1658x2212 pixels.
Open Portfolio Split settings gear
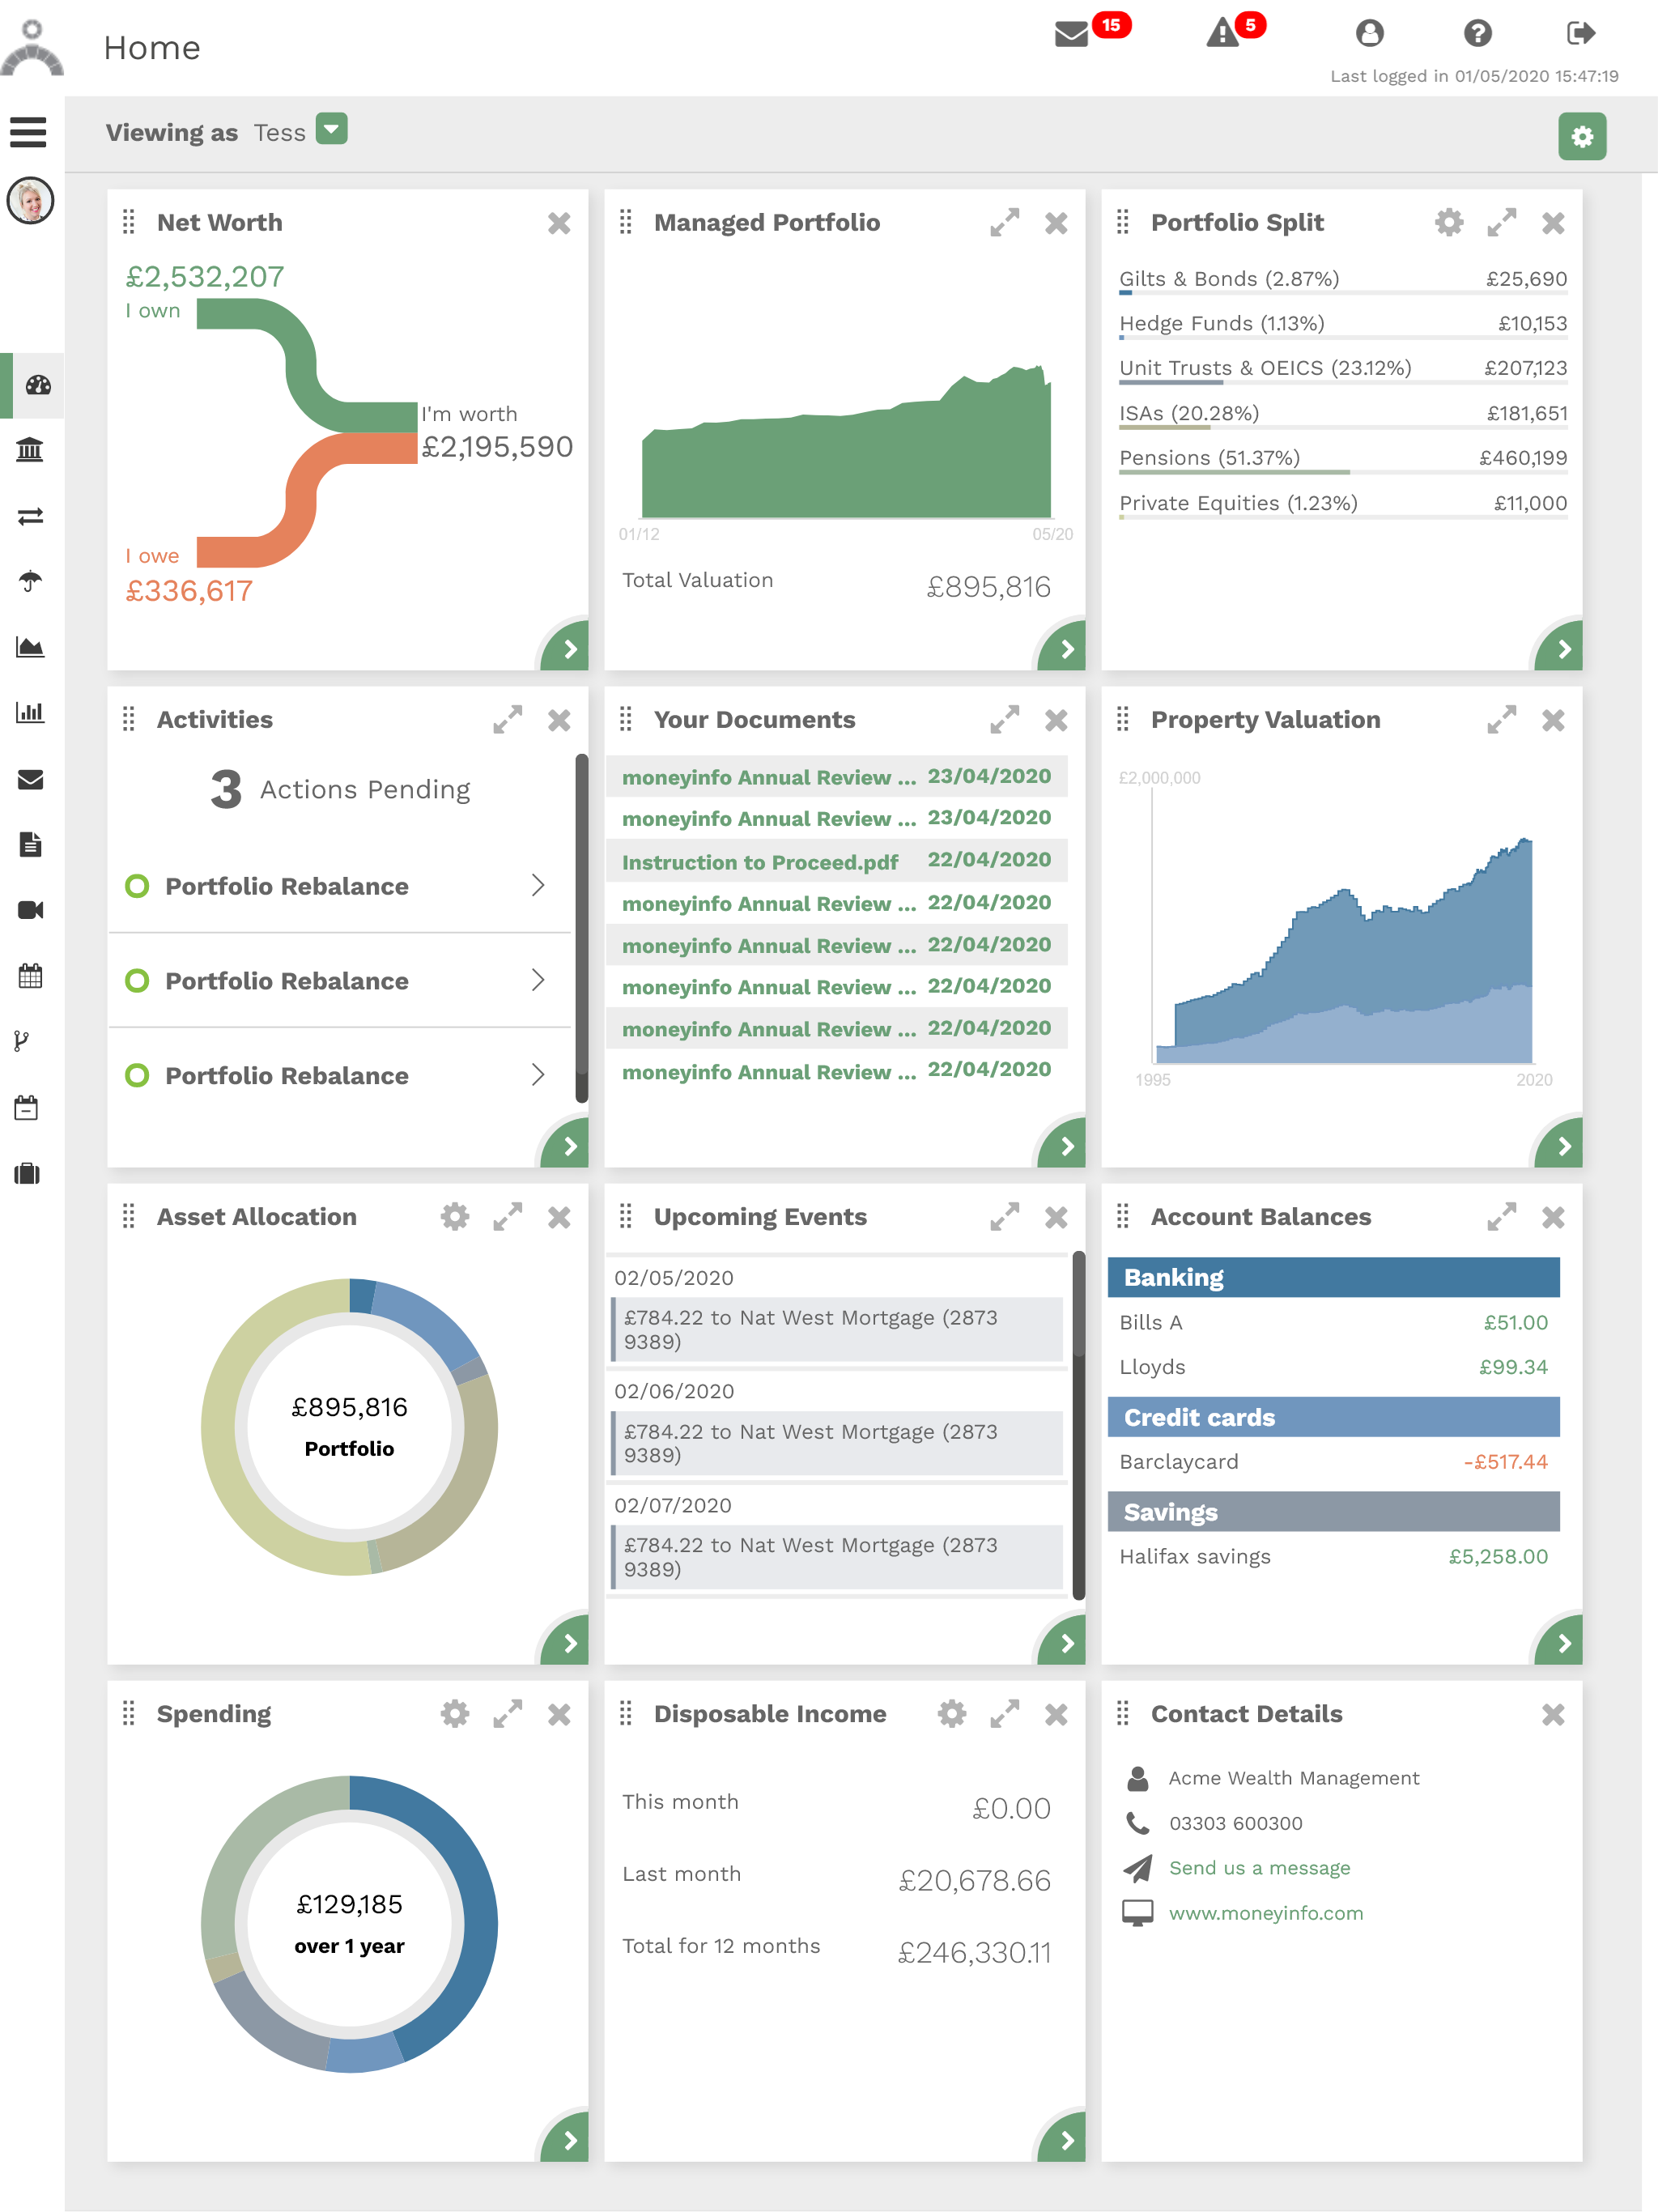click(x=1448, y=222)
